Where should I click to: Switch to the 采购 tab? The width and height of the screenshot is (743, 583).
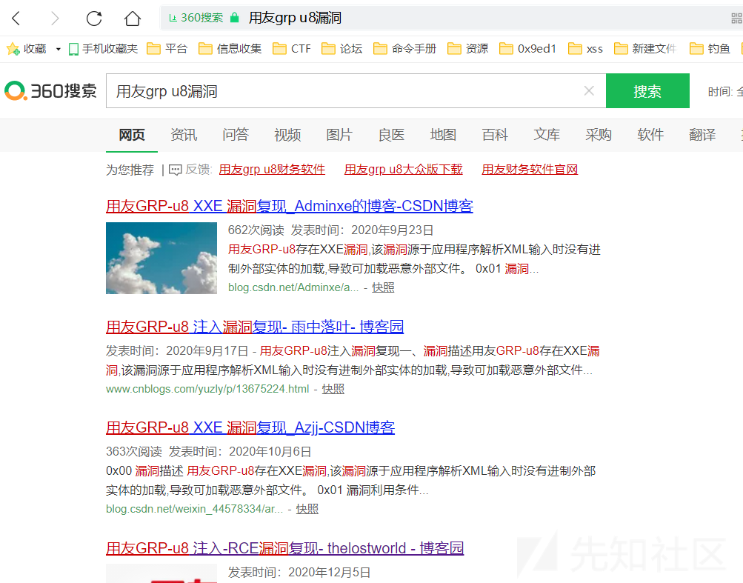click(599, 135)
